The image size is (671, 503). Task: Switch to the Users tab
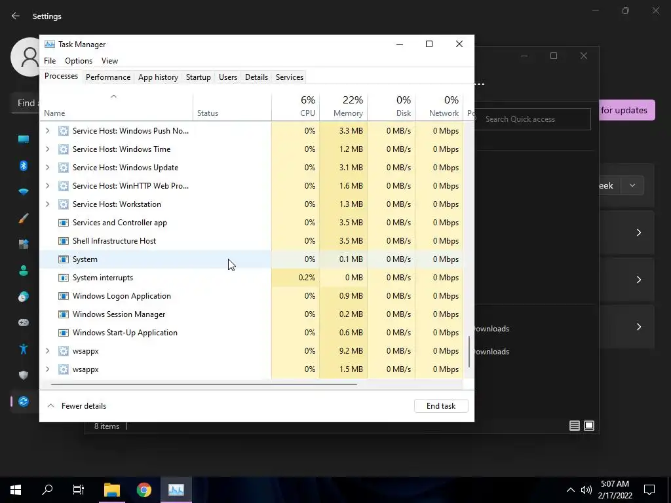[227, 77]
